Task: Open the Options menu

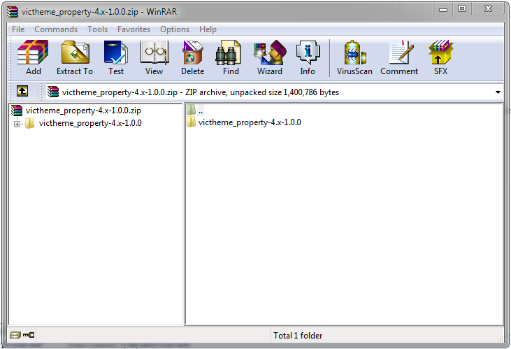Action: click(175, 29)
